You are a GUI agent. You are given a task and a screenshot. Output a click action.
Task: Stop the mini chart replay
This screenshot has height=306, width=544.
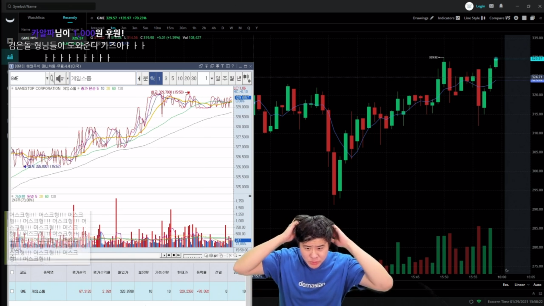click(174, 255)
